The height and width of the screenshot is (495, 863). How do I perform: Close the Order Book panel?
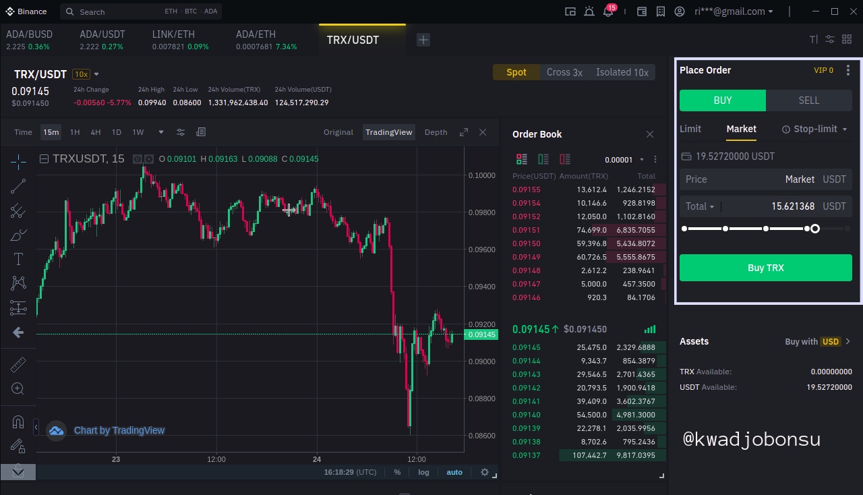pos(650,134)
